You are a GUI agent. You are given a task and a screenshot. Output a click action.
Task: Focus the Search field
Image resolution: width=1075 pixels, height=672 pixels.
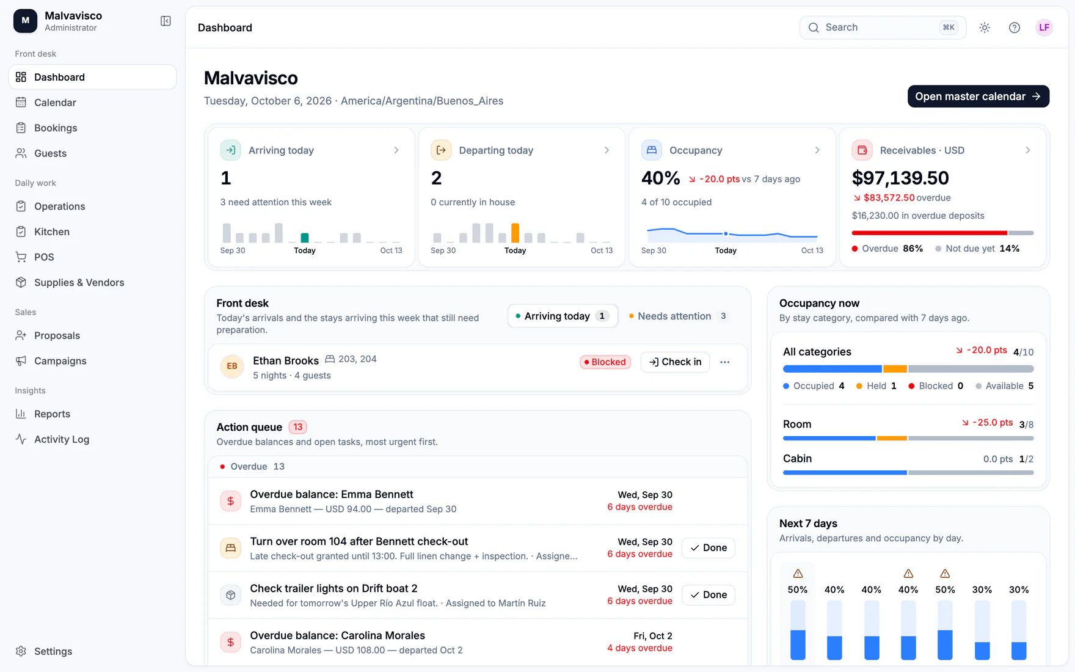[x=883, y=27]
